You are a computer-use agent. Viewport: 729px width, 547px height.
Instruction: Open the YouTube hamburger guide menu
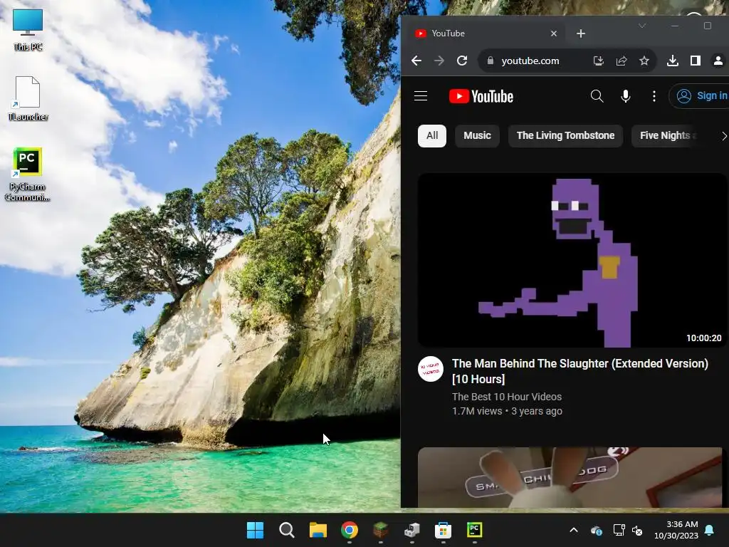point(421,96)
